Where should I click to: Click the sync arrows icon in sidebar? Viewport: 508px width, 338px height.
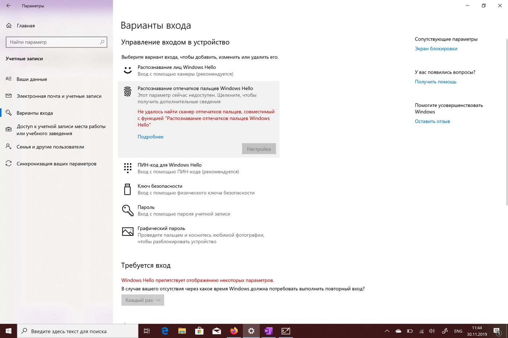9,163
